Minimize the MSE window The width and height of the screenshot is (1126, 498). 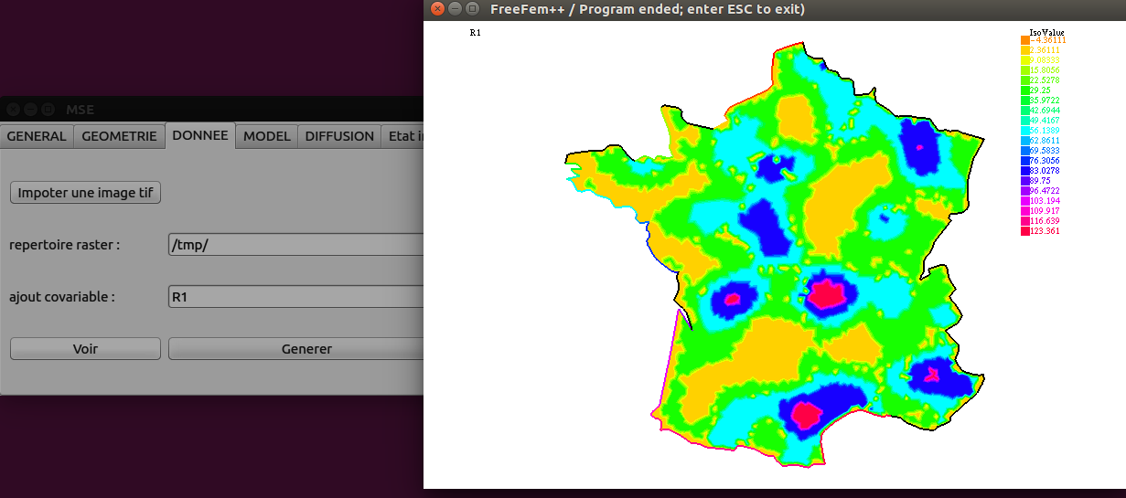pos(30,109)
